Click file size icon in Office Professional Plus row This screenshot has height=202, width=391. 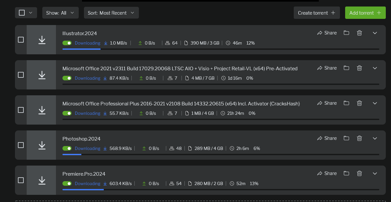coord(187,113)
